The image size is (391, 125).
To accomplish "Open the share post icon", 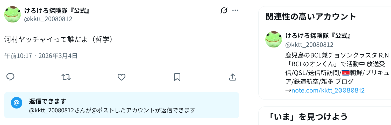I will (232, 77).
